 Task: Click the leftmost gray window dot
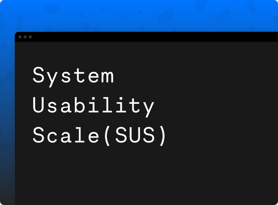pos(20,37)
